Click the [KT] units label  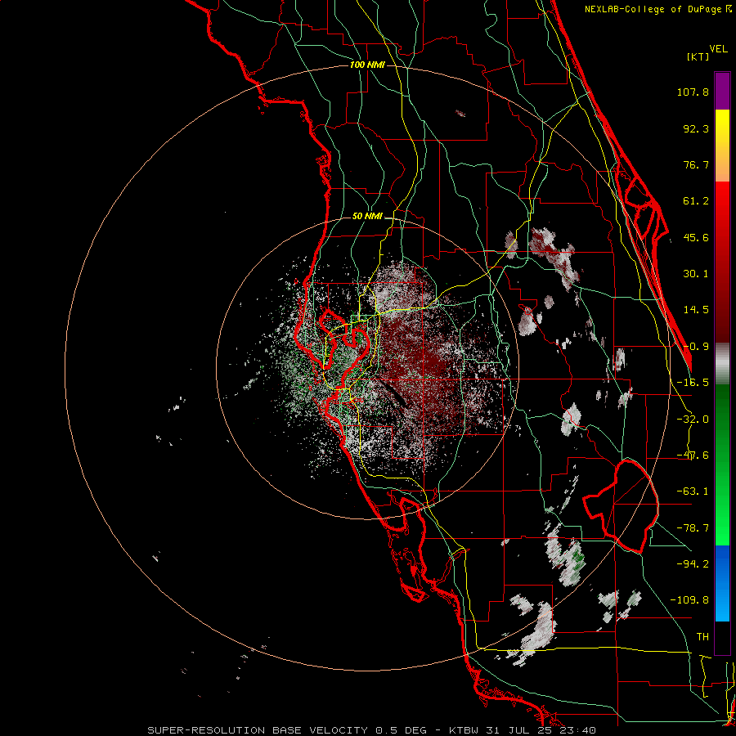[698, 56]
